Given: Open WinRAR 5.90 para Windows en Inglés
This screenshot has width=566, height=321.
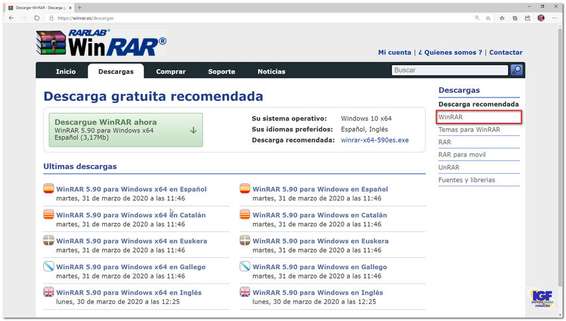Looking at the screenshot, I should pos(318,292).
